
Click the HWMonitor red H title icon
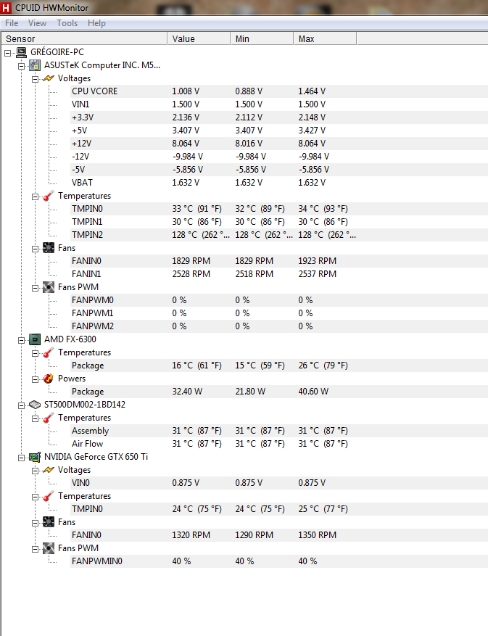click(x=6, y=7)
